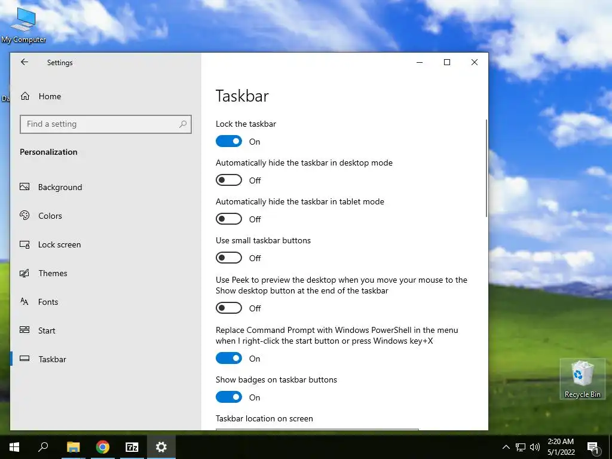This screenshot has height=459, width=612.
Task: Open Taskbar location on screen dropdown
Action: tap(317, 429)
